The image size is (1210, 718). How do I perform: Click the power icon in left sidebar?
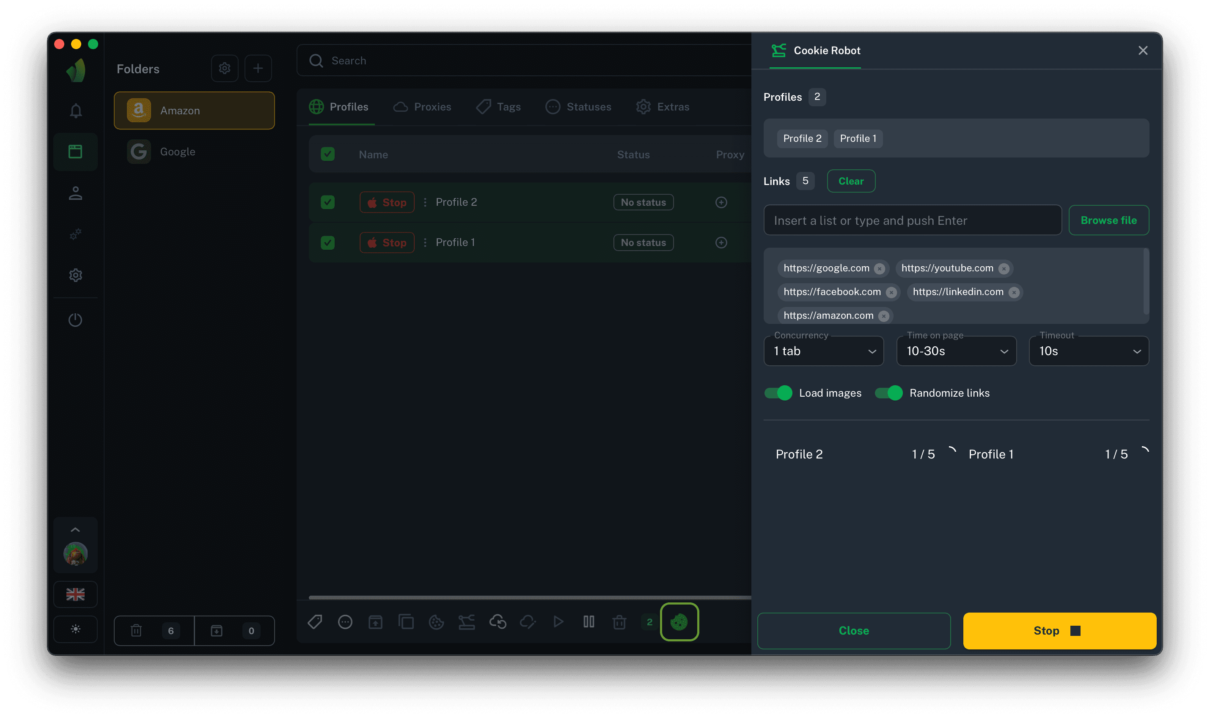[75, 320]
